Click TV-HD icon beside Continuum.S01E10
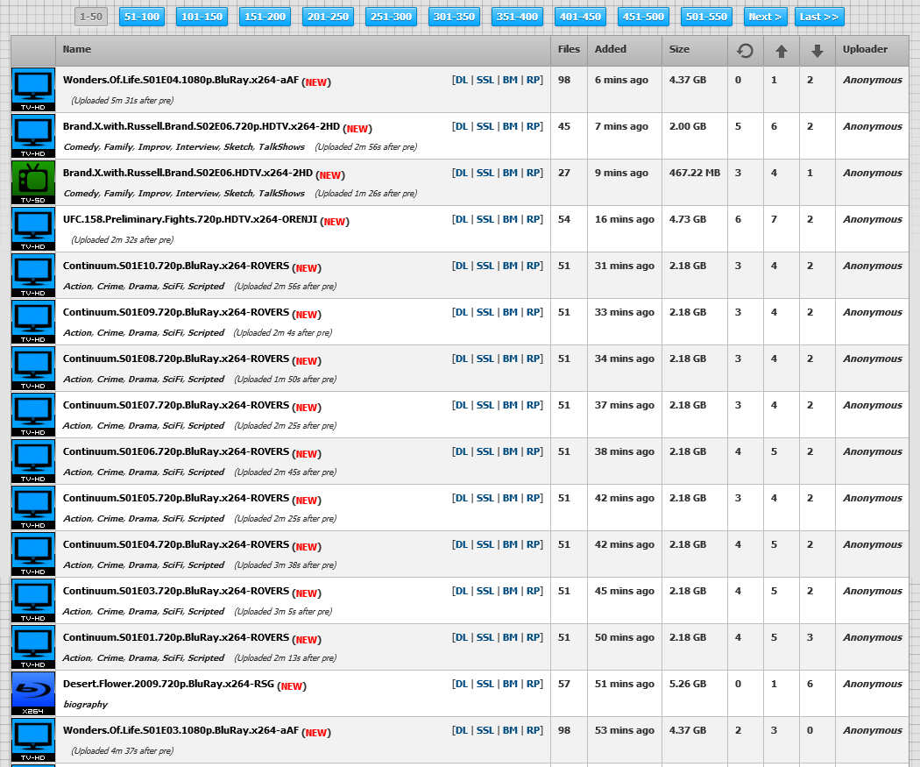 click(33, 274)
